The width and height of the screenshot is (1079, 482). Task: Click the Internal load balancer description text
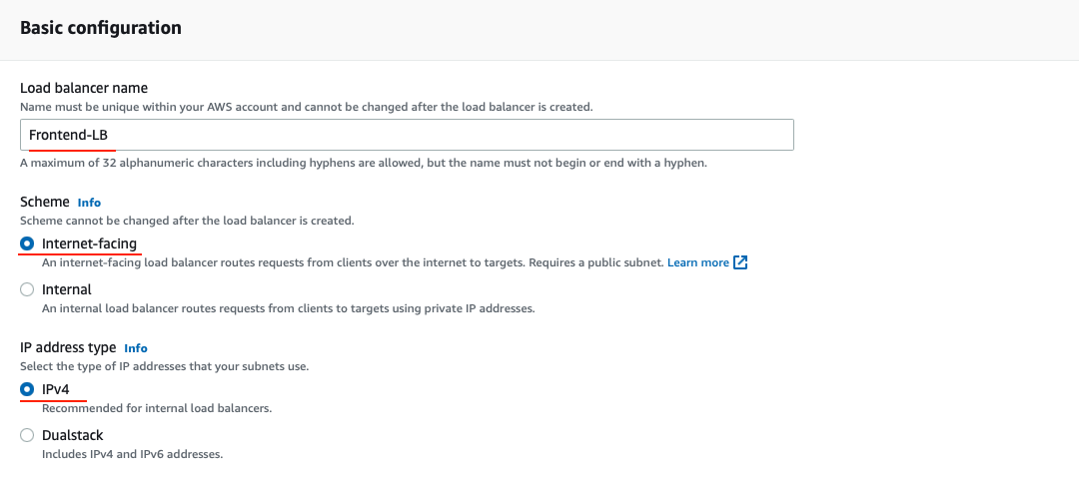tap(289, 308)
